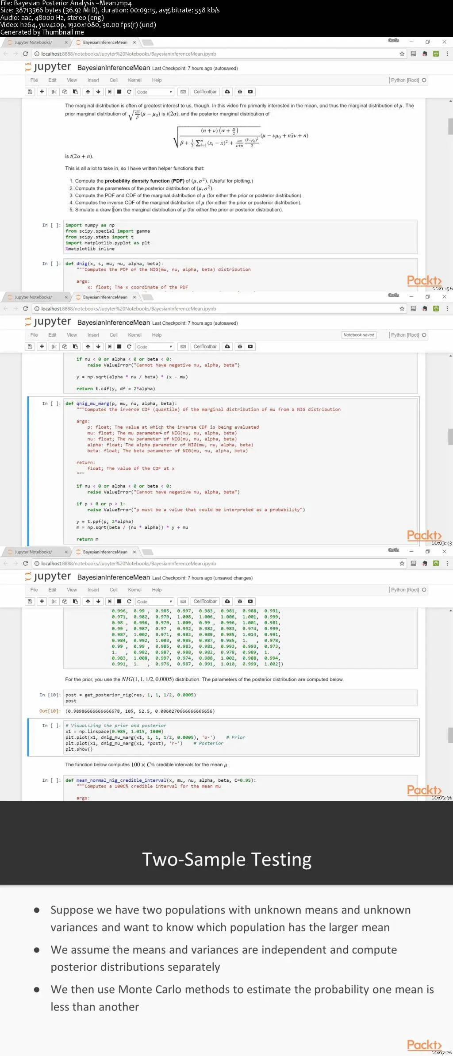Save the notebook in the 00:01:56 frame
Image resolution: width=453 pixels, height=1056 pixels.
(30, 92)
